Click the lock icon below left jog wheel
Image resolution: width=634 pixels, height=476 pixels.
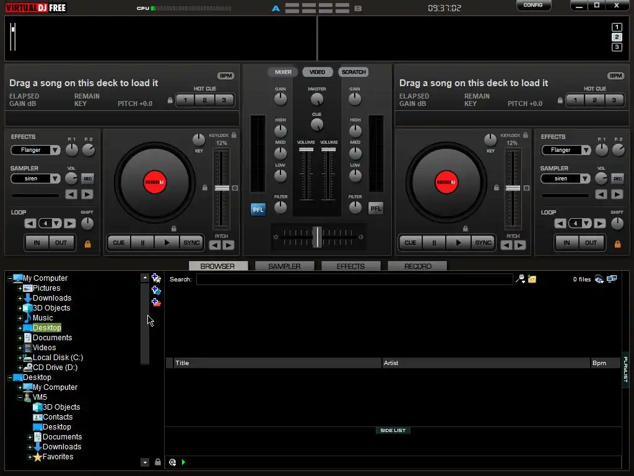point(174,229)
